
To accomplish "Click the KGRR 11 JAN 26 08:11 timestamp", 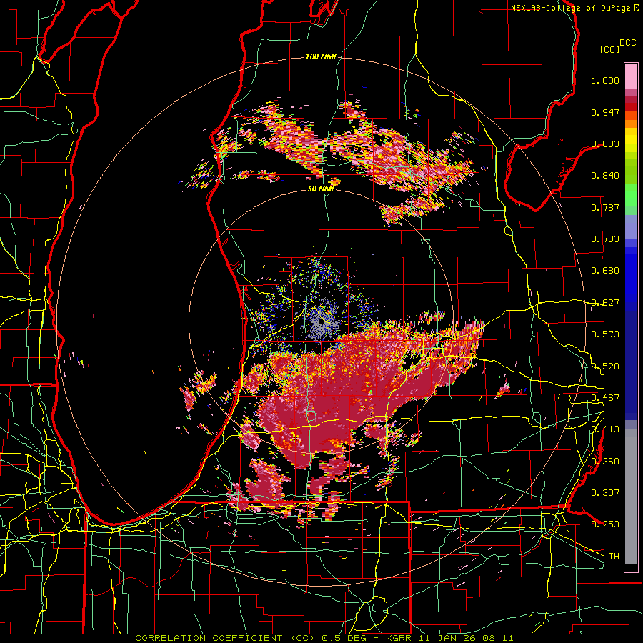I will 449,638.
